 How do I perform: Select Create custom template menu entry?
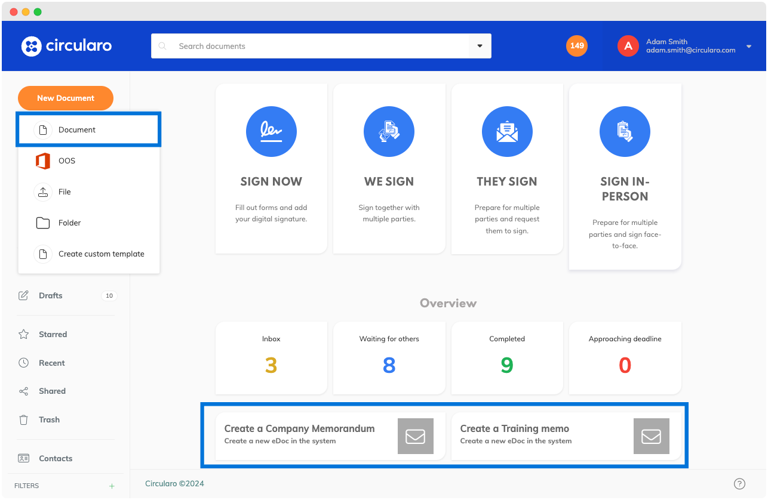101,254
